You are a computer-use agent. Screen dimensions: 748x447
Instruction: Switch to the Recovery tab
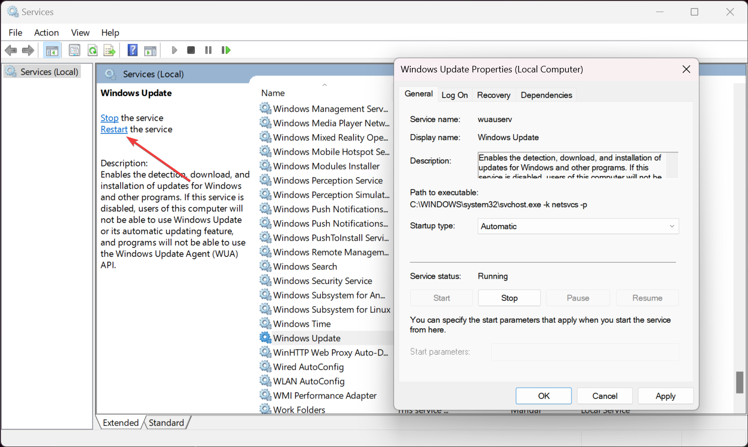[494, 95]
